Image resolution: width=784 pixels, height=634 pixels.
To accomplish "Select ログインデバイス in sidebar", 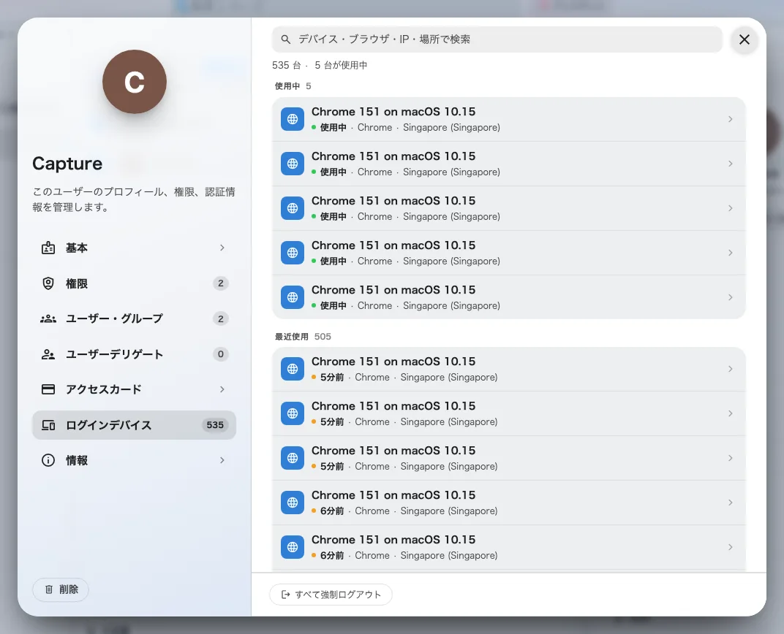I will point(134,425).
